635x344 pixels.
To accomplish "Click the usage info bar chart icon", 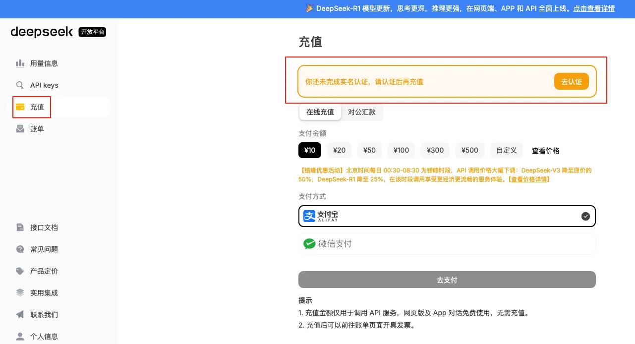I will [20, 63].
